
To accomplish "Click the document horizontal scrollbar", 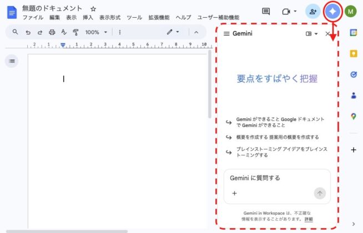I will point(67,231).
